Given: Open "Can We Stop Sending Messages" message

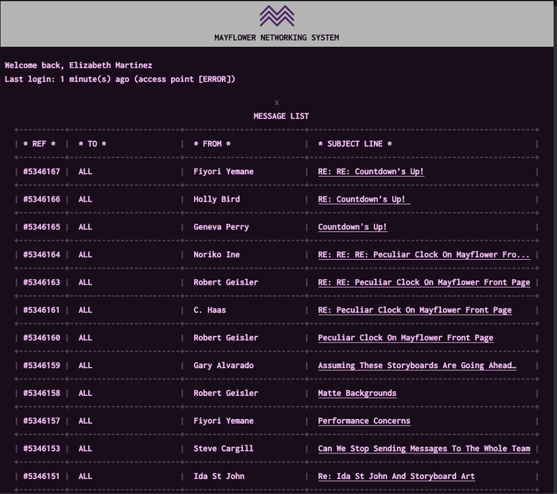Looking at the screenshot, I should pos(423,449).
